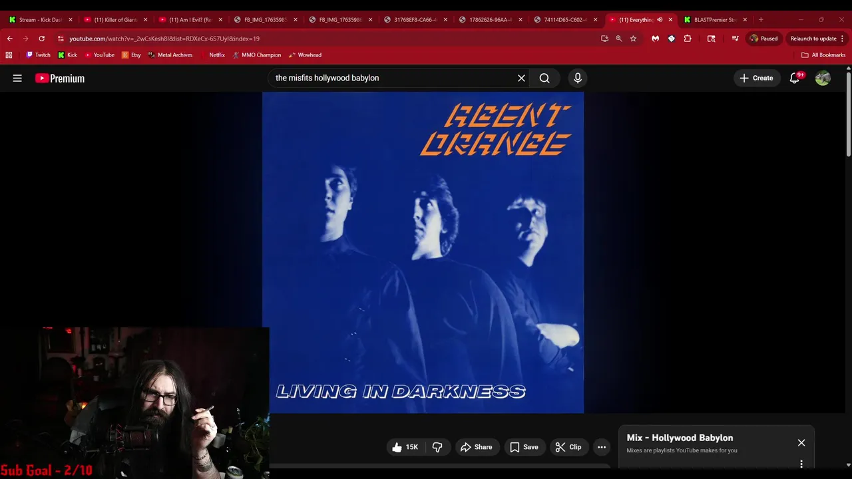Open a new browser tab
Viewport: 852px width, 479px height.
(x=761, y=20)
